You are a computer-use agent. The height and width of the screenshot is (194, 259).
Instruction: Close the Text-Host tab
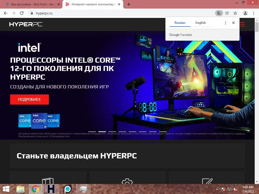59,5
